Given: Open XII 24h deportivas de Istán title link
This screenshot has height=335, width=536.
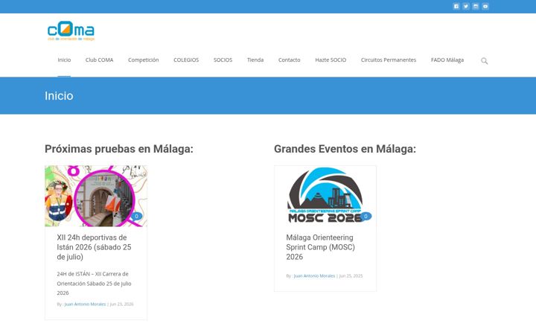Looking at the screenshot, I should click(x=94, y=247).
